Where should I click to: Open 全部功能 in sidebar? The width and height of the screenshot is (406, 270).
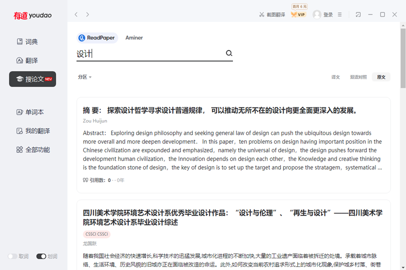[33, 150]
